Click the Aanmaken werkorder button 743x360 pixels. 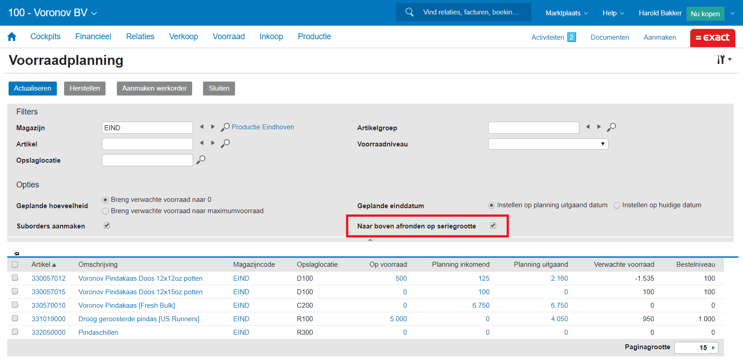pos(154,88)
